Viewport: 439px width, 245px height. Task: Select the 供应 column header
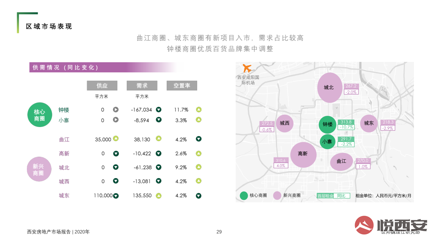[102, 86]
